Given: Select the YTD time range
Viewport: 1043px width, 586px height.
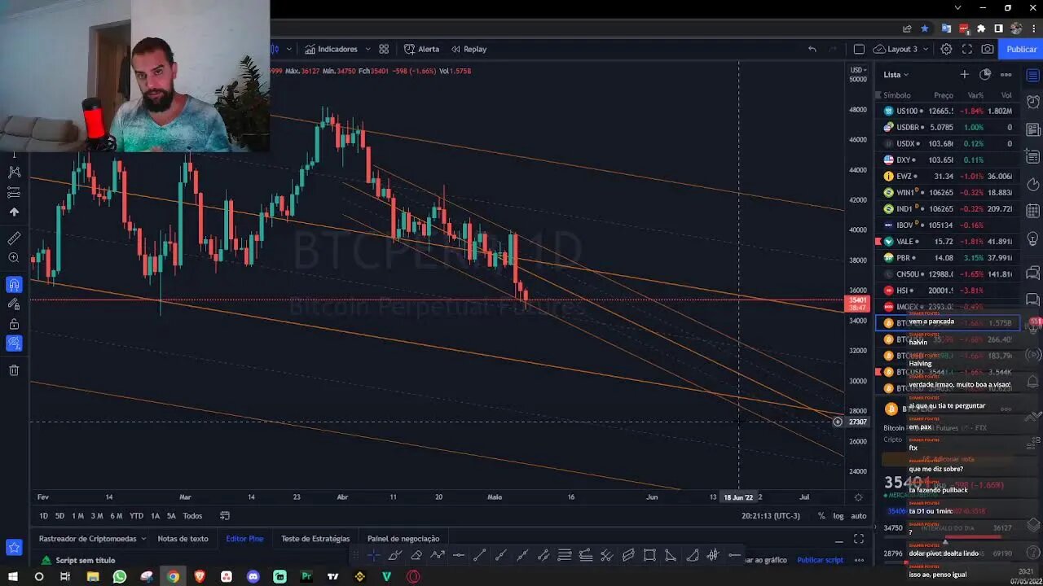Looking at the screenshot, I should click(x=136, y=516).
